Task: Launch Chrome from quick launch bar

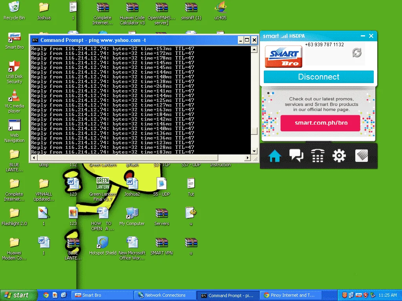Action: pyautogui.click(x=46, y=295)
